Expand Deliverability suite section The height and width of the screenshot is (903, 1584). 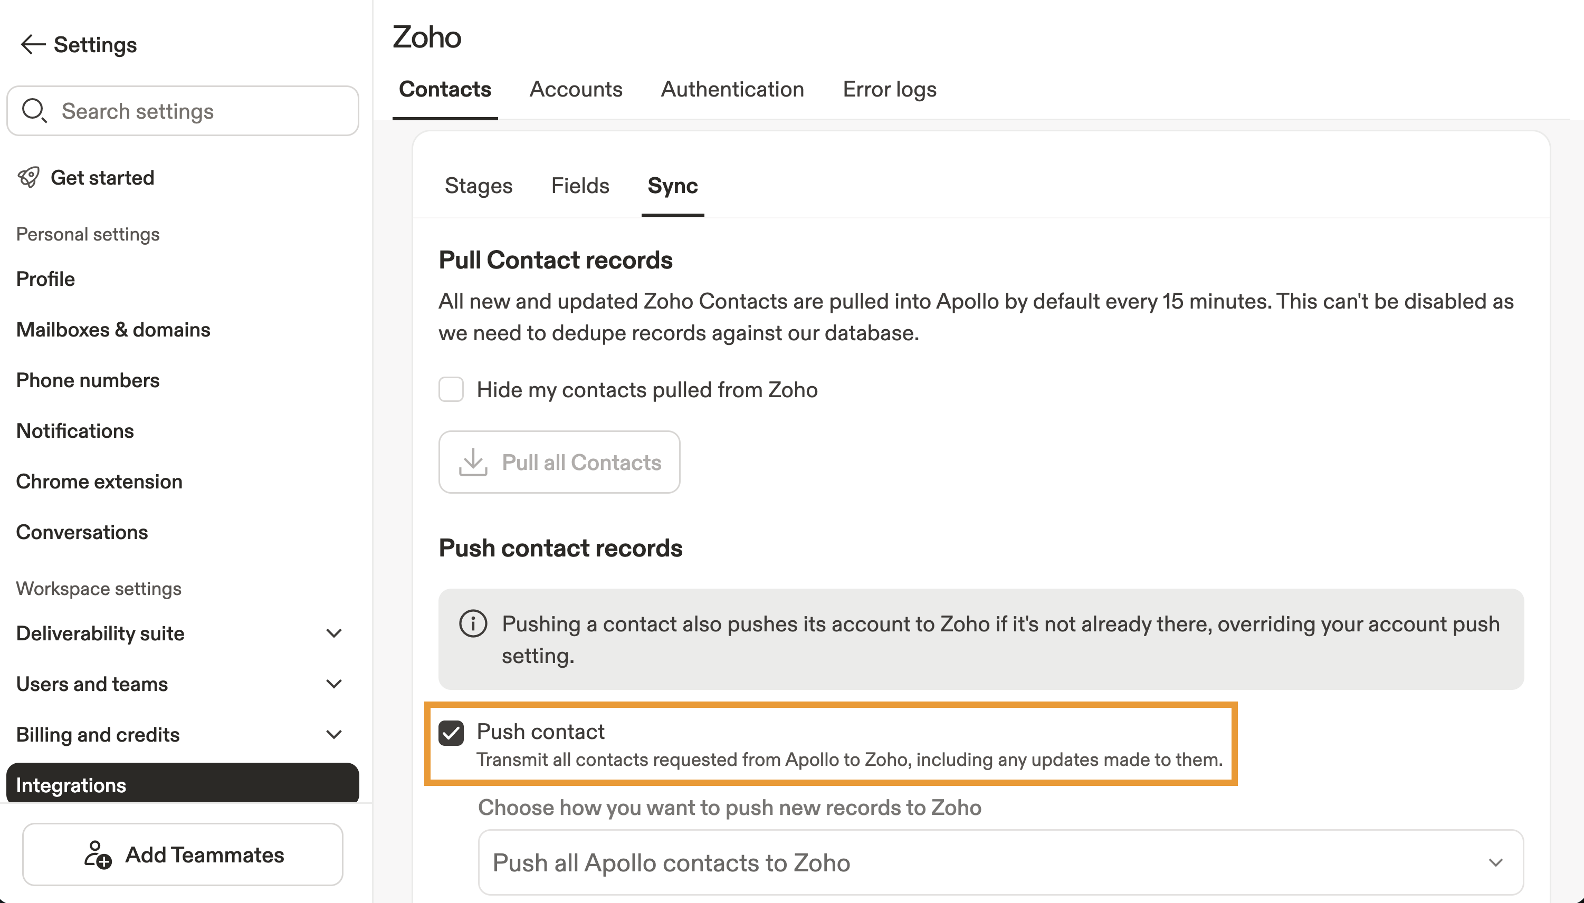click(334, 633)
